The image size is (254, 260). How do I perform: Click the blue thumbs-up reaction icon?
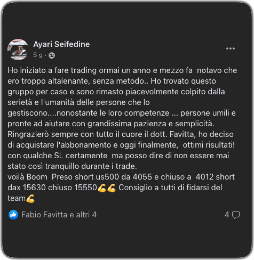click(x=13, y=215)
